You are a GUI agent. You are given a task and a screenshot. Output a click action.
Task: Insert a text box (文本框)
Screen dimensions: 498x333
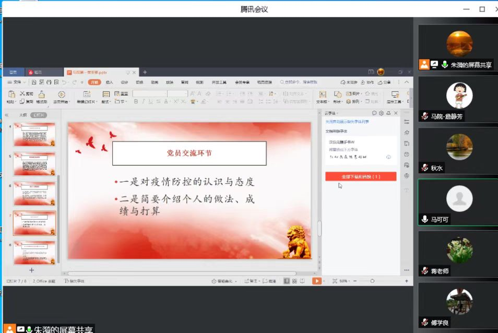pos(322,94)
